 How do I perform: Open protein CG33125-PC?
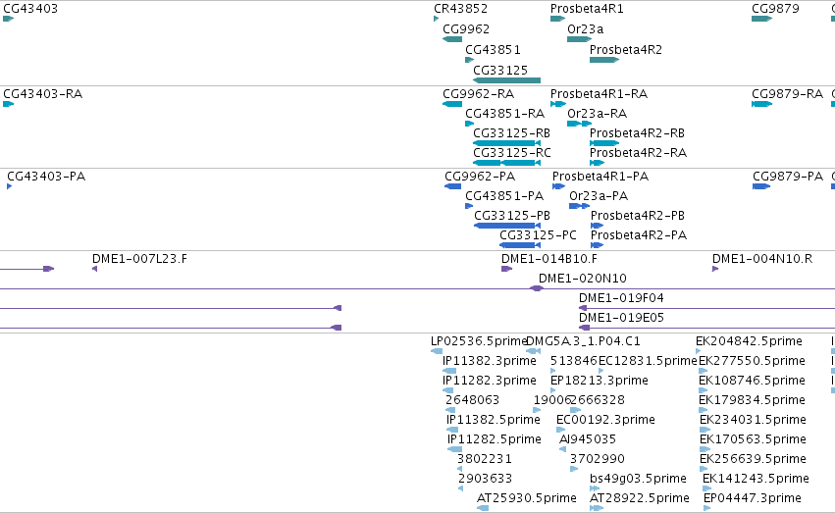(538, 235)
